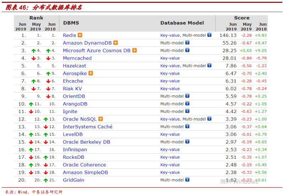Image resolution: width=283 pixels, height=195 pixels.
Task: Open the Amazon DynamoDB link
Action: point(87,43)
